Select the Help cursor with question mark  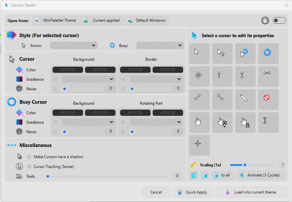click(222, 53)
